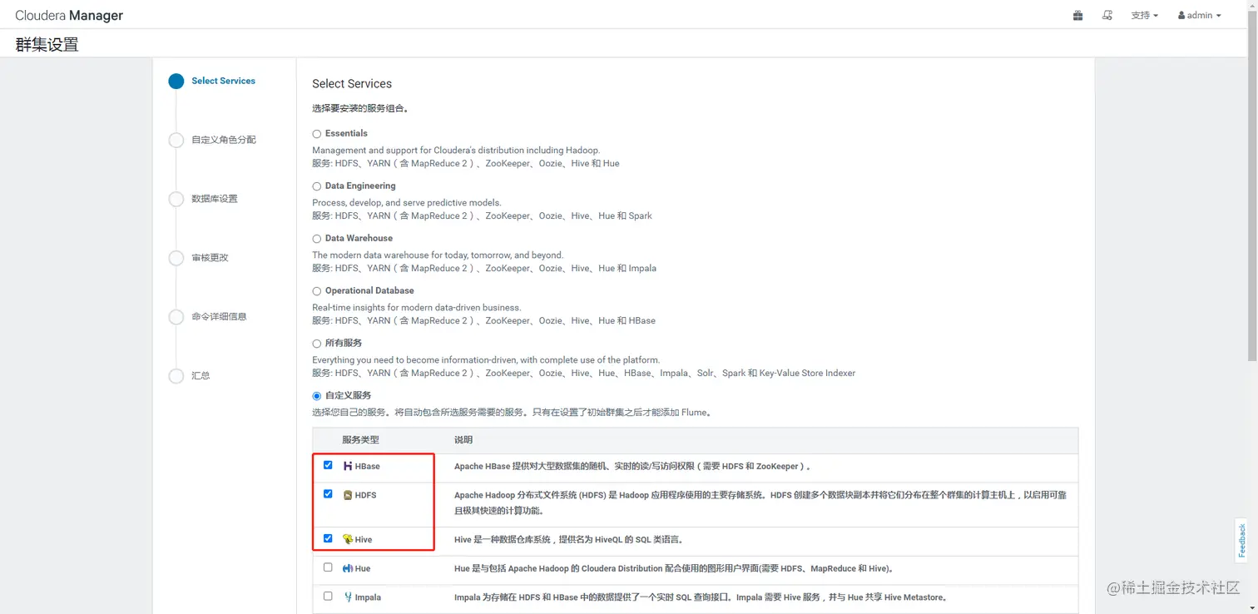Image resolution: width=1258 pixels, height=614 pixels.
Task: Go to the 命令详细信息 wizard step
Action: pyautogui.click(x=219, y=317)
